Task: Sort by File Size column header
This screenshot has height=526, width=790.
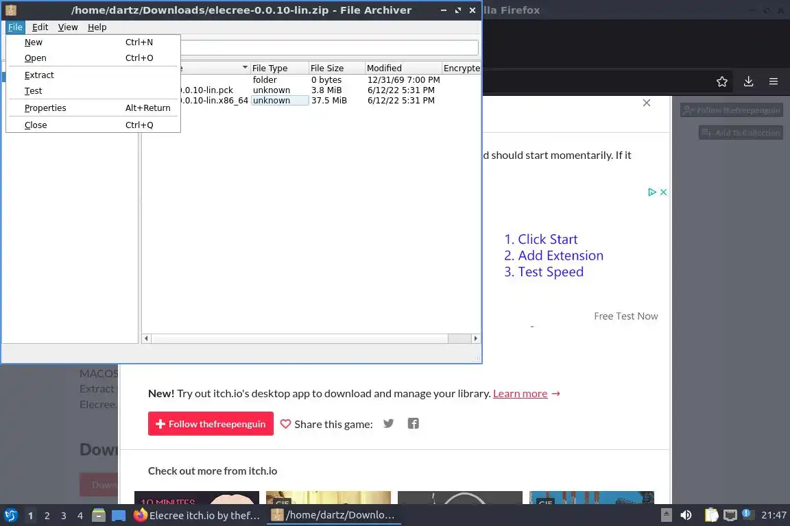Action: pyautogui.click(x=337, y=68)
